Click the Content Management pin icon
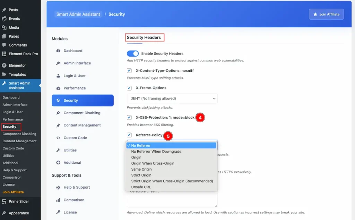This screenshot has height=220, width=355. click(x=58, y=125)
